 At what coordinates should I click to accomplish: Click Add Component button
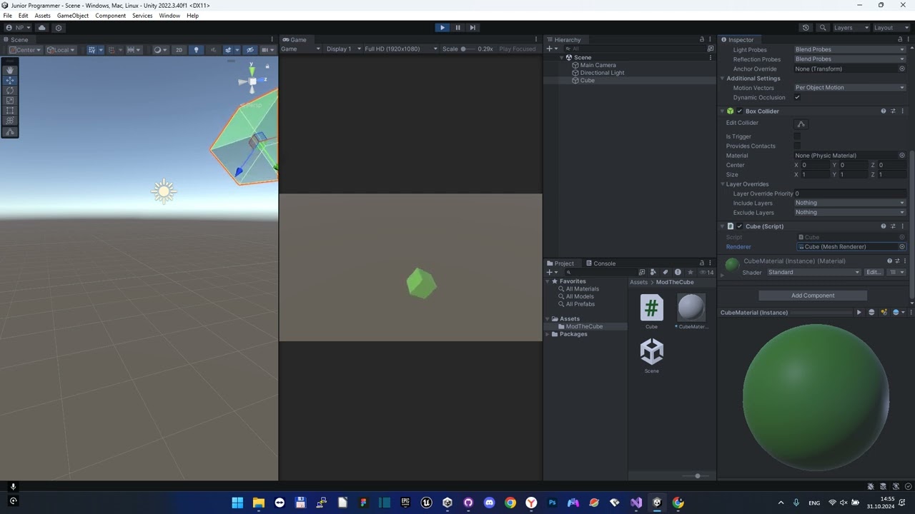(x=813, y=296)
